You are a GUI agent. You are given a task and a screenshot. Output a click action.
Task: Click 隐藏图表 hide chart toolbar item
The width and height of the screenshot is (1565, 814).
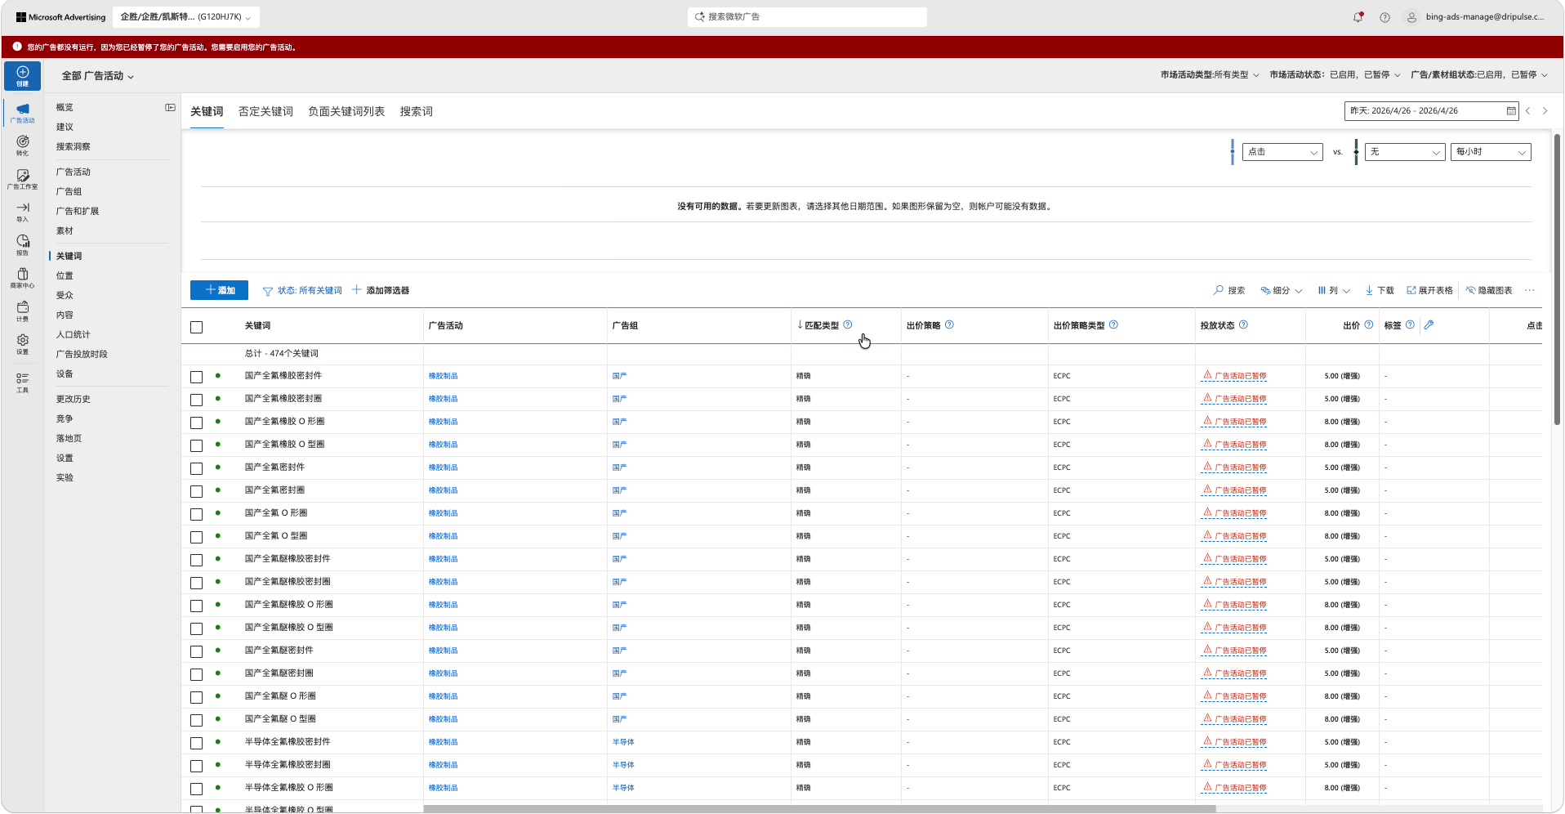[1489, 290]
